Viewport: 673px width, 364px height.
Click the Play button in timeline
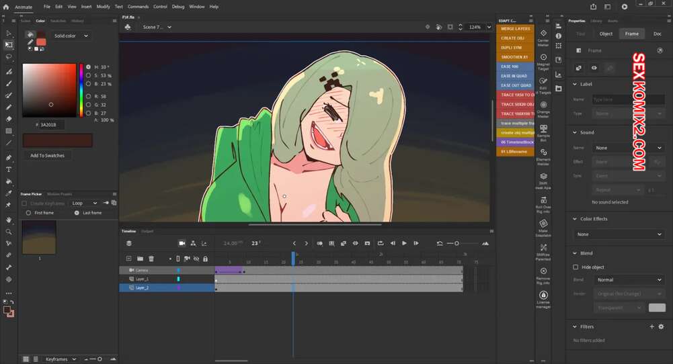click(404, 243)
